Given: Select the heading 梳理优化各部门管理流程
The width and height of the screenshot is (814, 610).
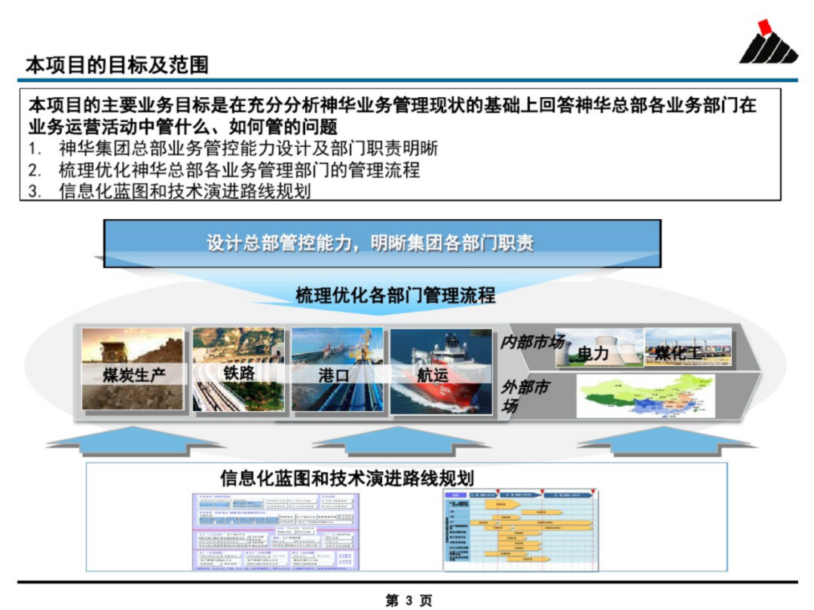Looking at the screenshot, I should pyautogui.click(x=396, y=295).
